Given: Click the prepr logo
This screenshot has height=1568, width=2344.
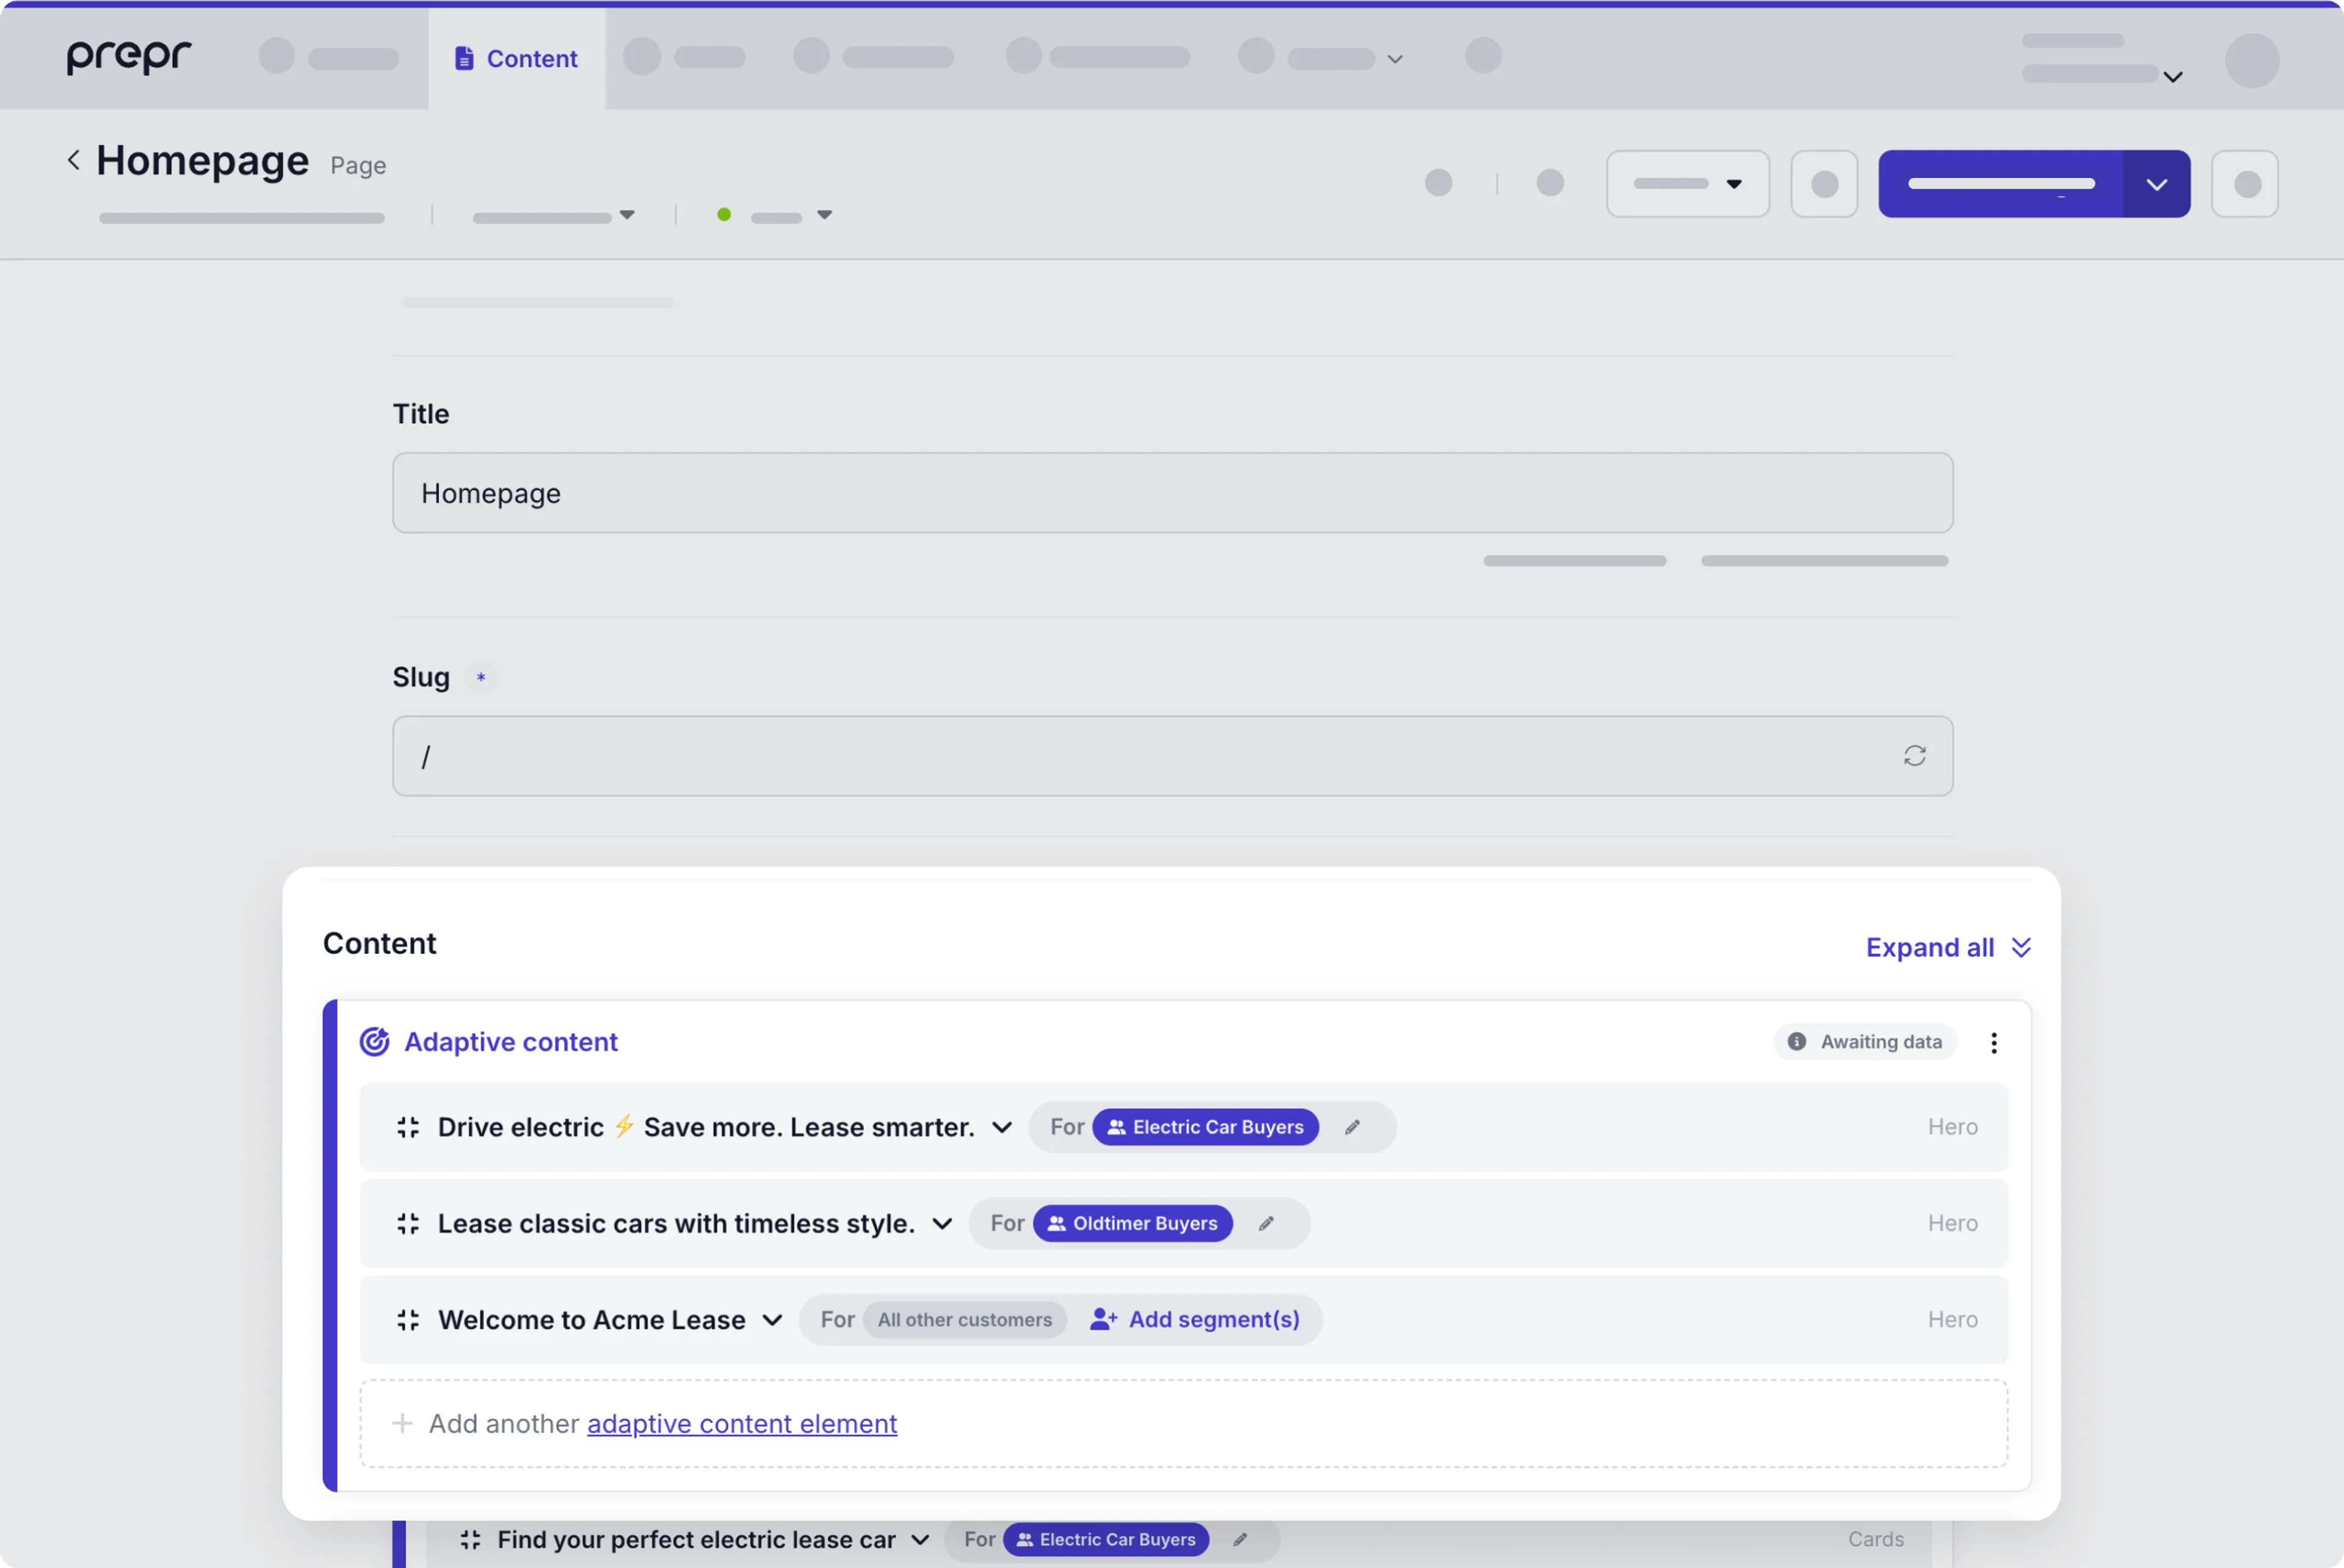Looking at the screenshot, I should click(128, 57).
